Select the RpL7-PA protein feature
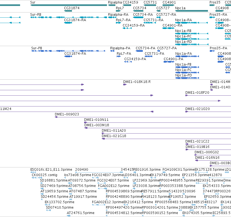The image size is (231, 217). click(x=119, y=56)
